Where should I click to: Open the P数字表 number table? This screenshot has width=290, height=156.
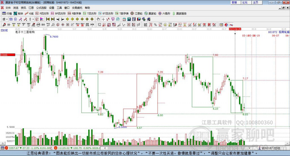click(x=74, y=14)
